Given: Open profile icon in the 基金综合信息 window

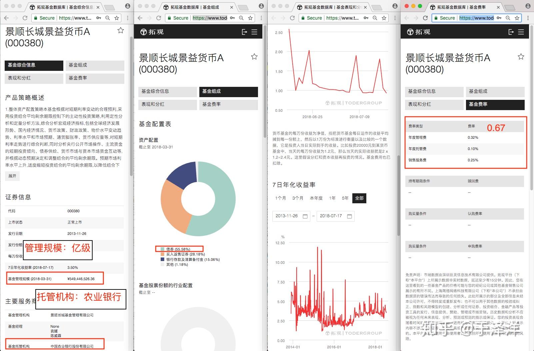Looking at the screenshot, I should (128, 6).
